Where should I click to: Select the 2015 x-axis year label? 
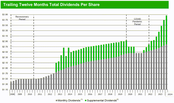tap(80, 94)
